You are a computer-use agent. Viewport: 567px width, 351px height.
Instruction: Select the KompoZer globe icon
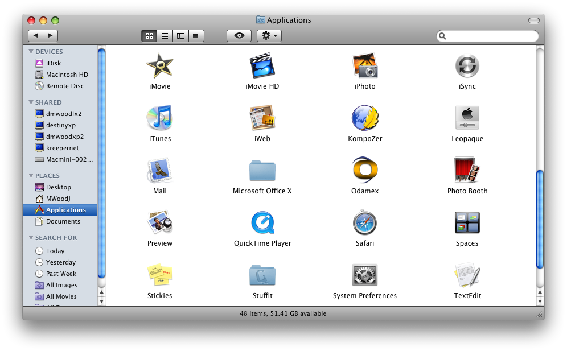coord(365,118)
